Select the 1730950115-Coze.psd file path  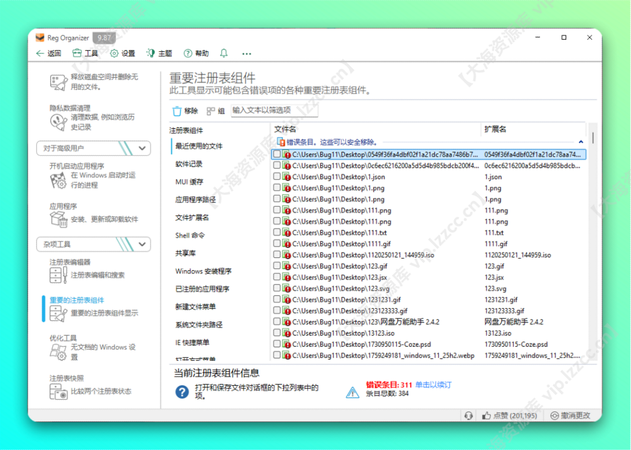[362, 344]
